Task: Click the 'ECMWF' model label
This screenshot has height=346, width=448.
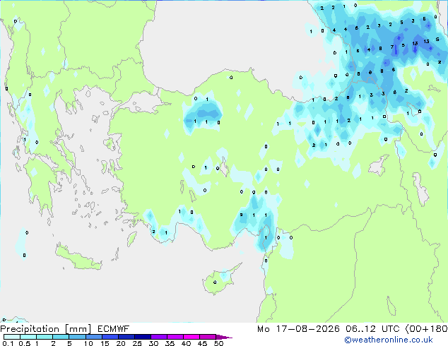Action: pos(114,329)
